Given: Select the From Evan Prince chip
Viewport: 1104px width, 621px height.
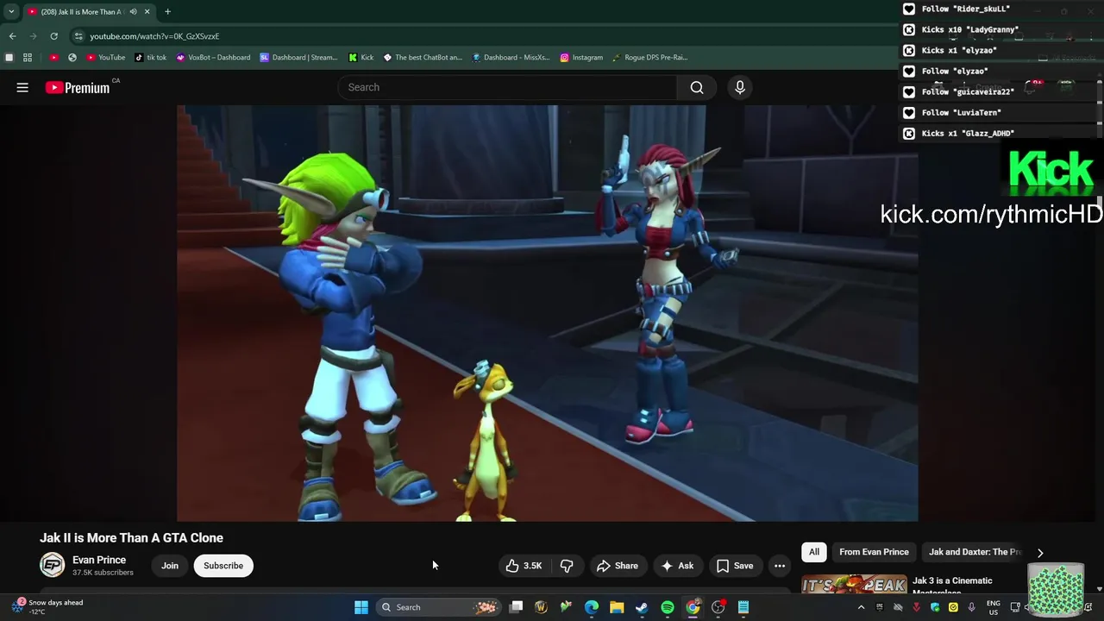Looking at the screenshot, I should [x=874, y=552].
